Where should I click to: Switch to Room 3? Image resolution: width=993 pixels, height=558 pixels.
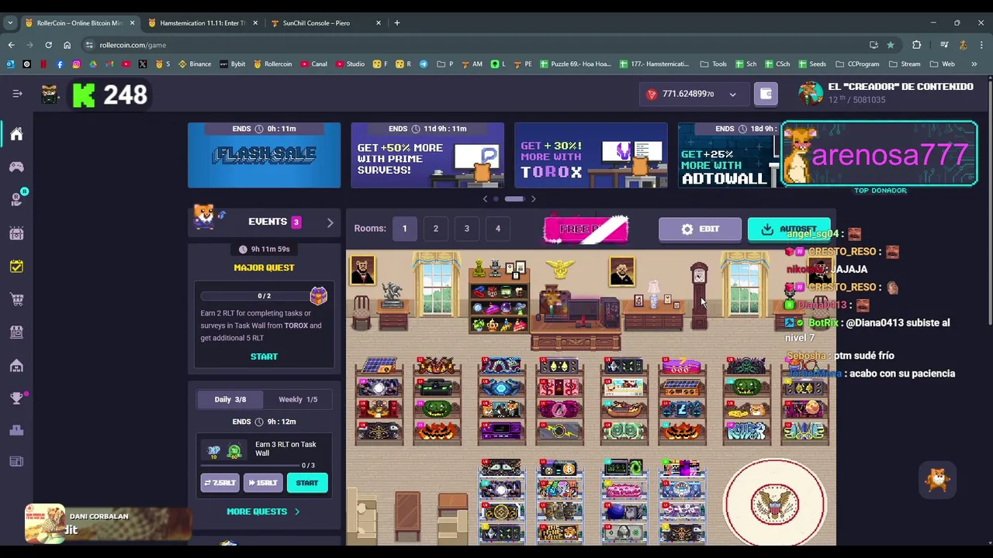pos(467,229)
